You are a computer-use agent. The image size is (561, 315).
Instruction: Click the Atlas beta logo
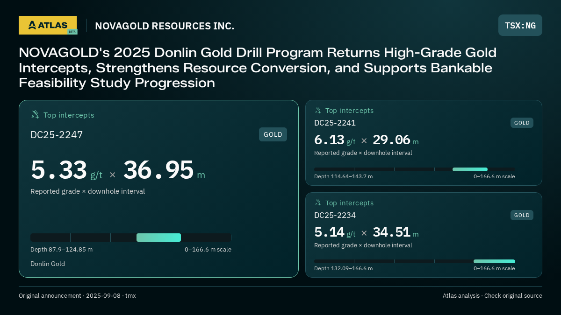(x=48, y=25)
